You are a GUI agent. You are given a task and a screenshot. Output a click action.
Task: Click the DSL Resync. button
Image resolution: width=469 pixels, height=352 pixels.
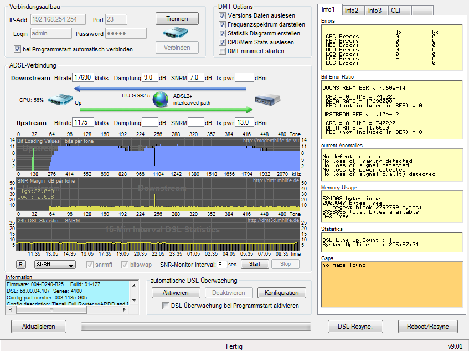[x=355, y=327]
